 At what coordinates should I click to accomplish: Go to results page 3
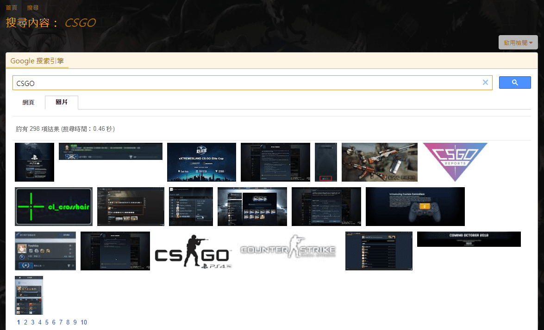pyautogui.click(x=32, y=323)
